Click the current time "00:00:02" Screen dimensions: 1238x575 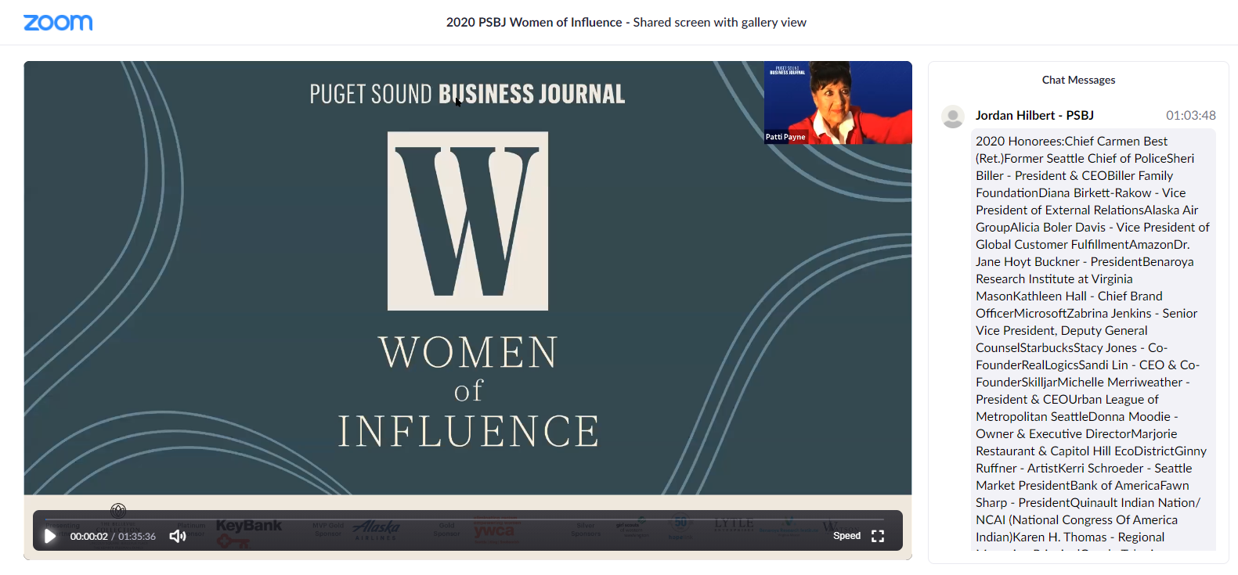[89, 537]
